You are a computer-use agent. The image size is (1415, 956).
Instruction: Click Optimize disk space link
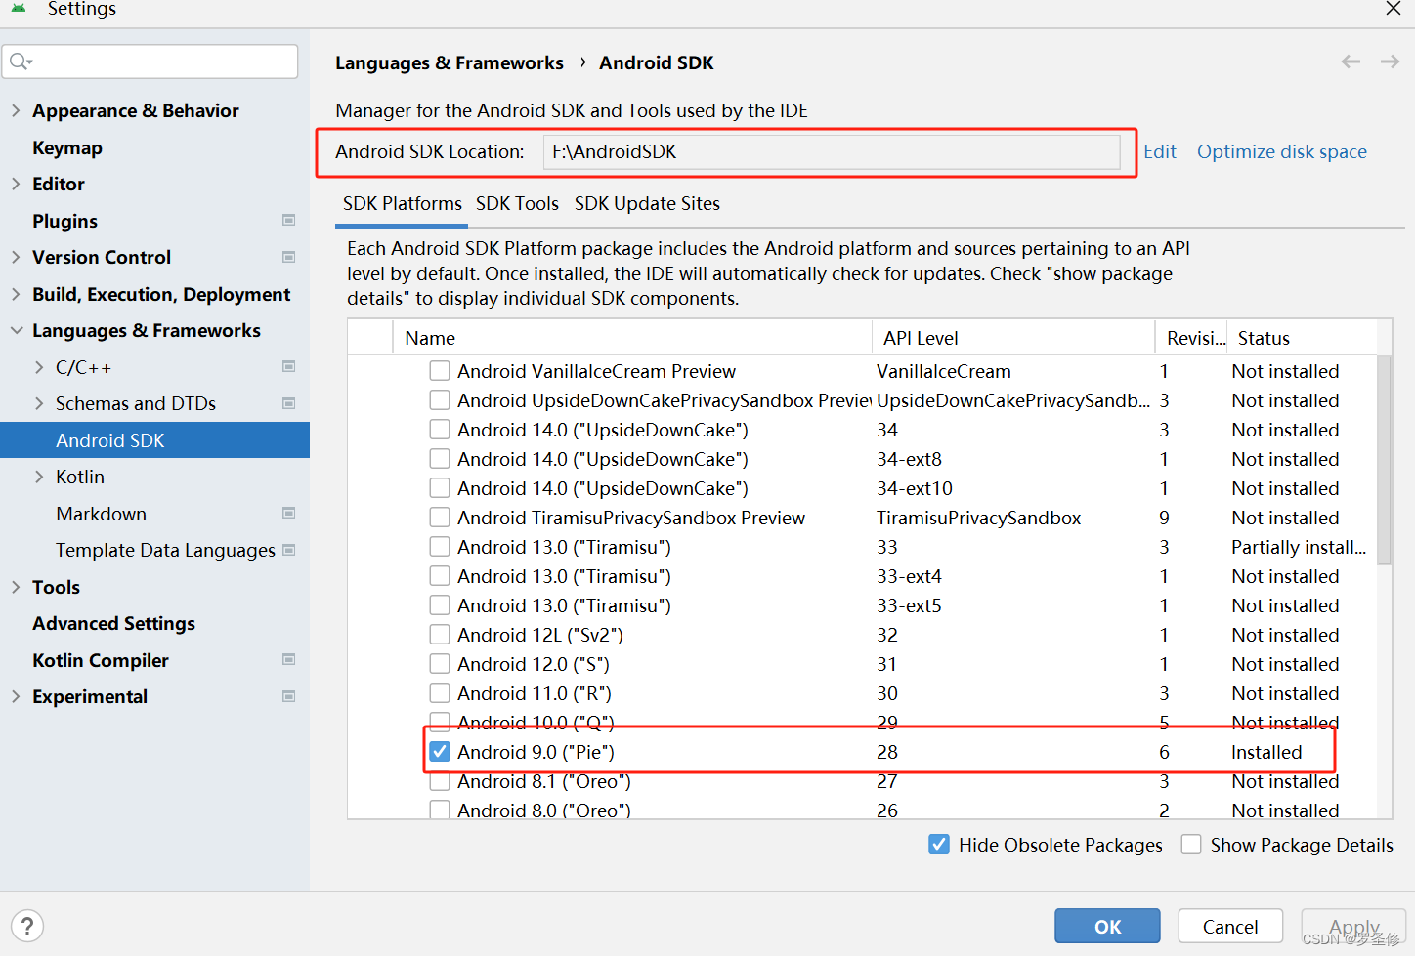click(1282, 151)
